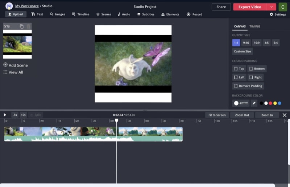Skip forward with +5s button
Screen dimensions: 290x187
(23, 115)
